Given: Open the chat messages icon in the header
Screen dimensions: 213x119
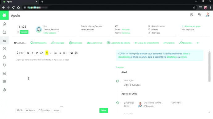Looking at the screenshot, I should [199, 15].
